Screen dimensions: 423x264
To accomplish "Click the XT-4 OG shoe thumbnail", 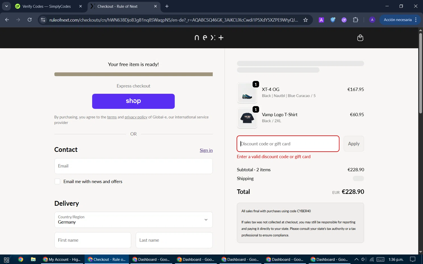I will [x=247, y=93].
